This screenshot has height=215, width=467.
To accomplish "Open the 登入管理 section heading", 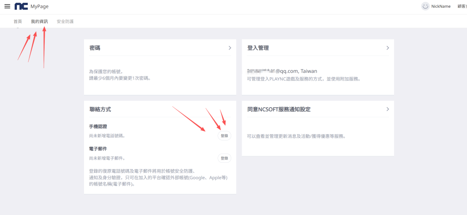I will pos(258,48).
